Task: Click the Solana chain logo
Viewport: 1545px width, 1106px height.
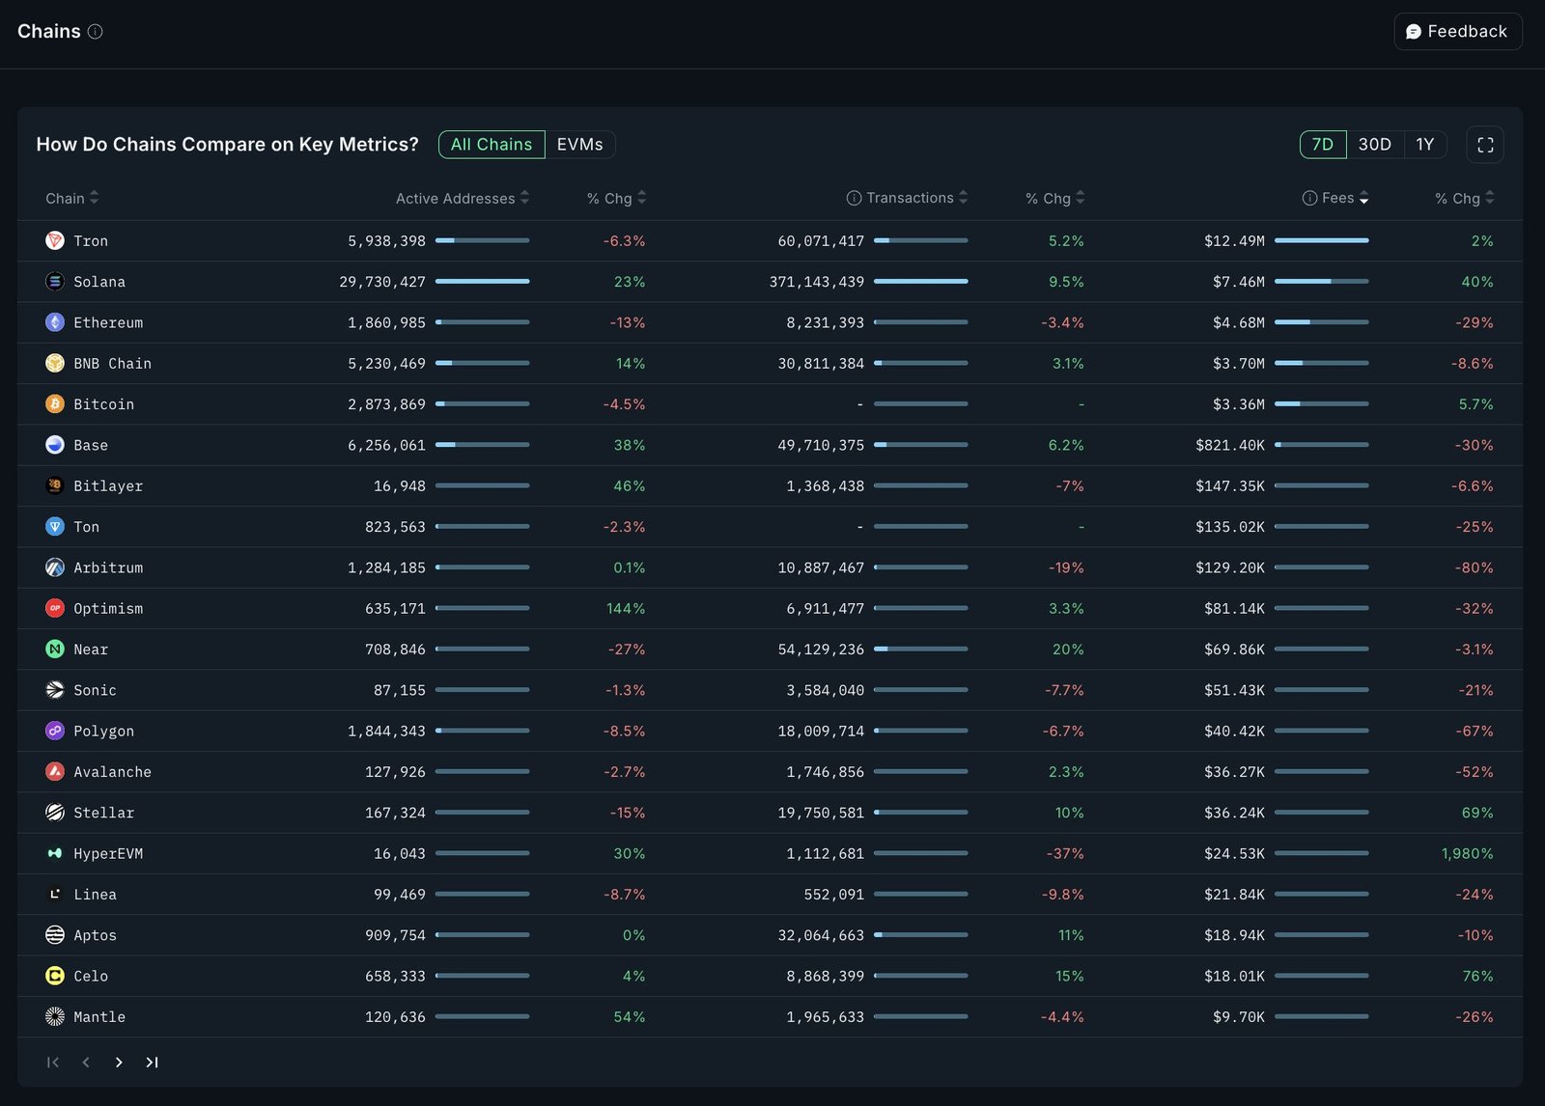Action: point(55,282)
